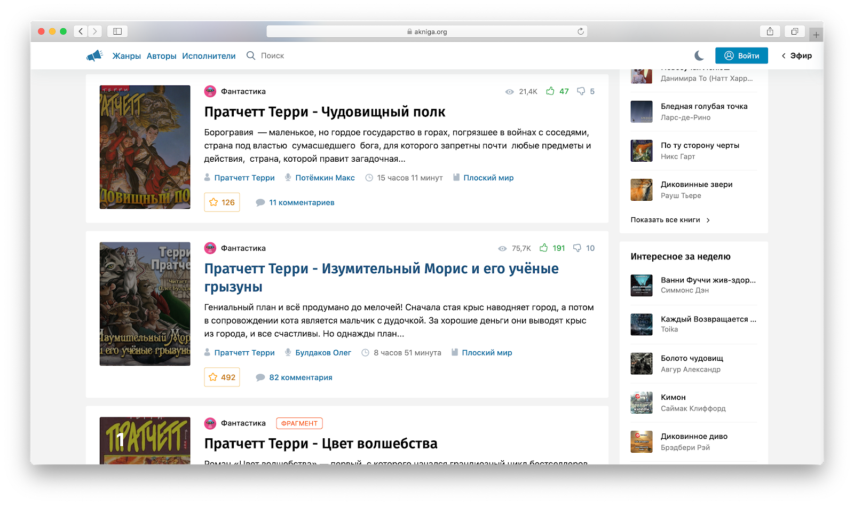854x505 pixels.
Task: Open the Исполнители menu
Action: click(x=209, y=56)
